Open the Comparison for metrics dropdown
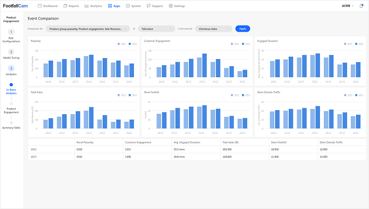 (x=88, y=29)
